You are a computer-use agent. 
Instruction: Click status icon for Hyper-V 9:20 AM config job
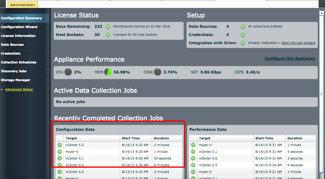pos(60,152)
